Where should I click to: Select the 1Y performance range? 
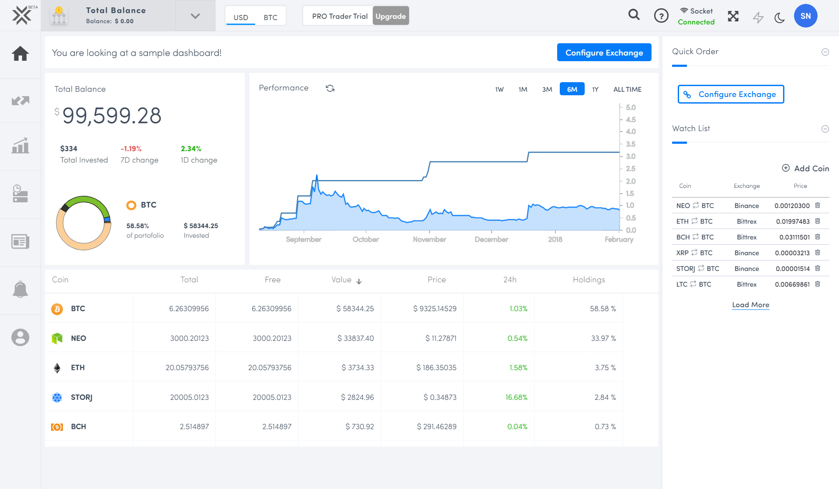pyautogui.click(x=595, y=89)
